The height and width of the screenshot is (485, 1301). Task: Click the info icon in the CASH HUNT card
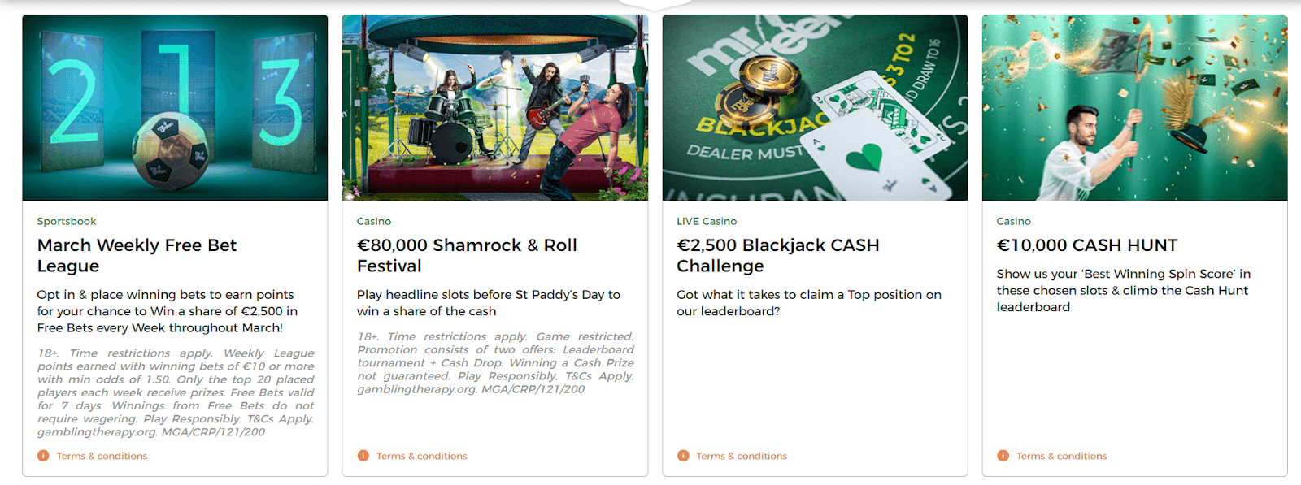tap(1003, 456)
